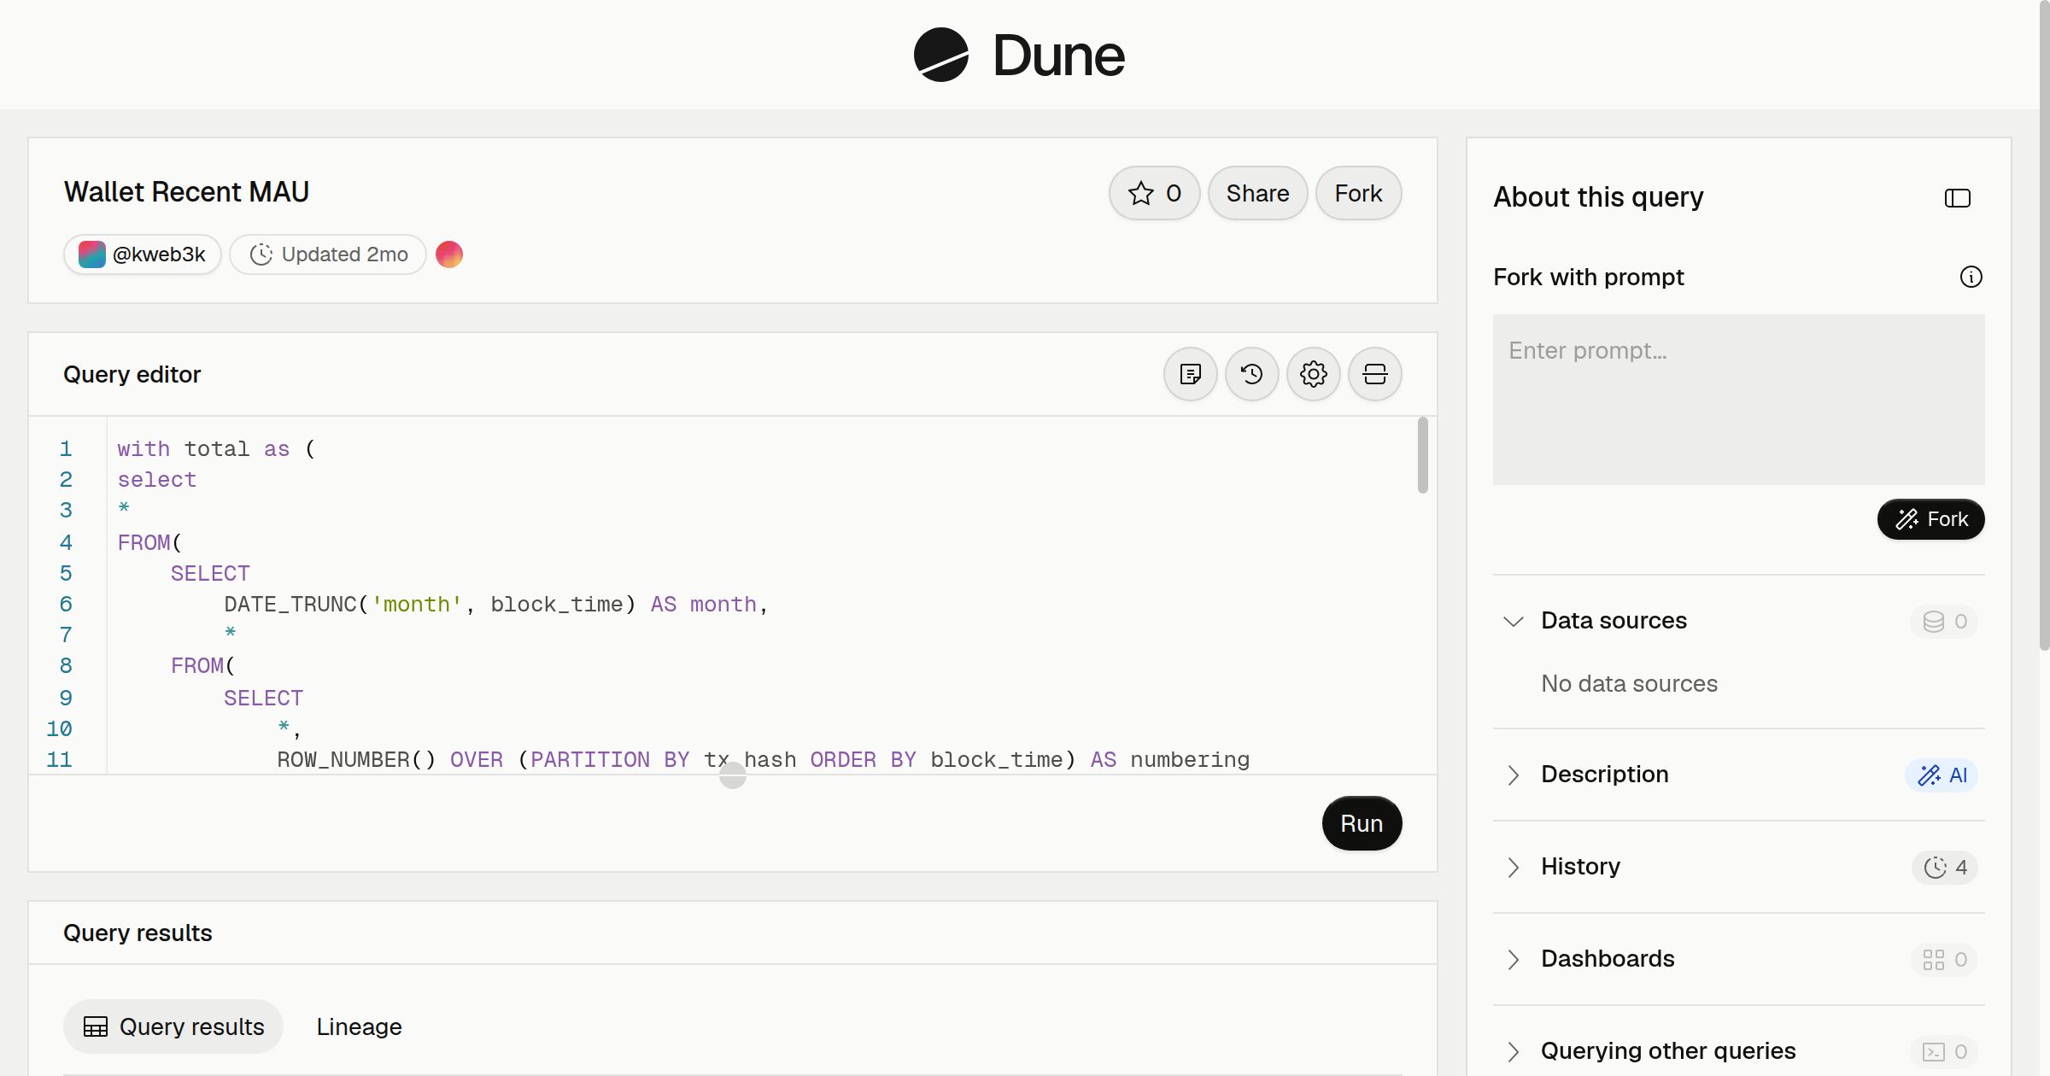The image size is (2050, 1076).
Task: Star the Wallet Recent MAU query
Action: tap(1154, 193)
